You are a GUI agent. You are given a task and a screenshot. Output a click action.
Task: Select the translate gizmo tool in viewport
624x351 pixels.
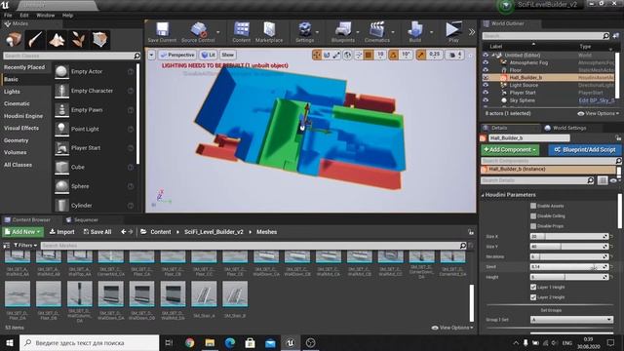pos(317,55)
